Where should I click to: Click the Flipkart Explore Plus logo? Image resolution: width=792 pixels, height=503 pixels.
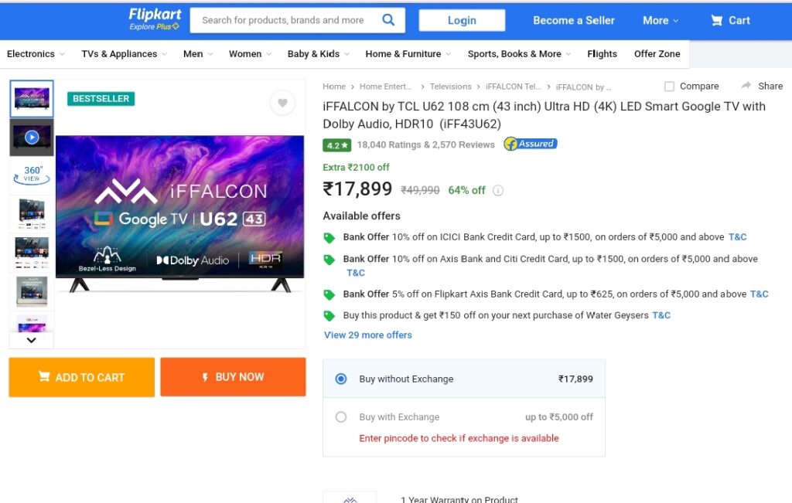pos(155,19)
